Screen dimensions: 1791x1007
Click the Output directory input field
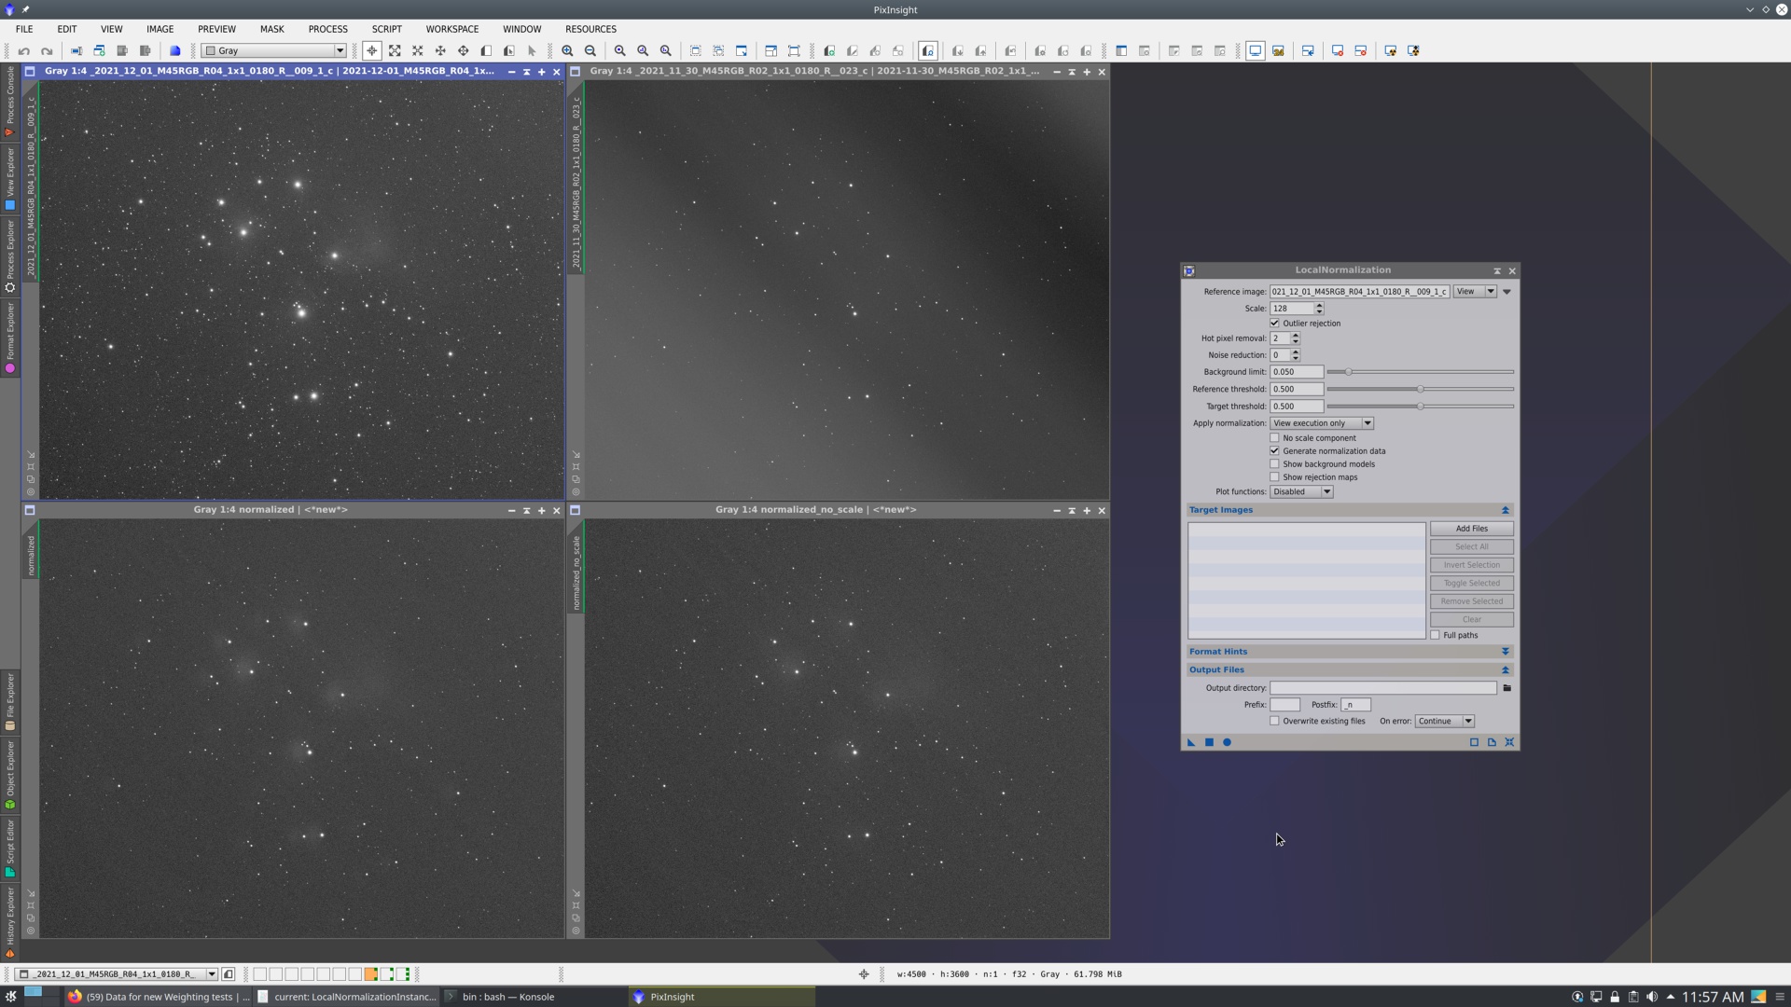[x=1383, y=688]
